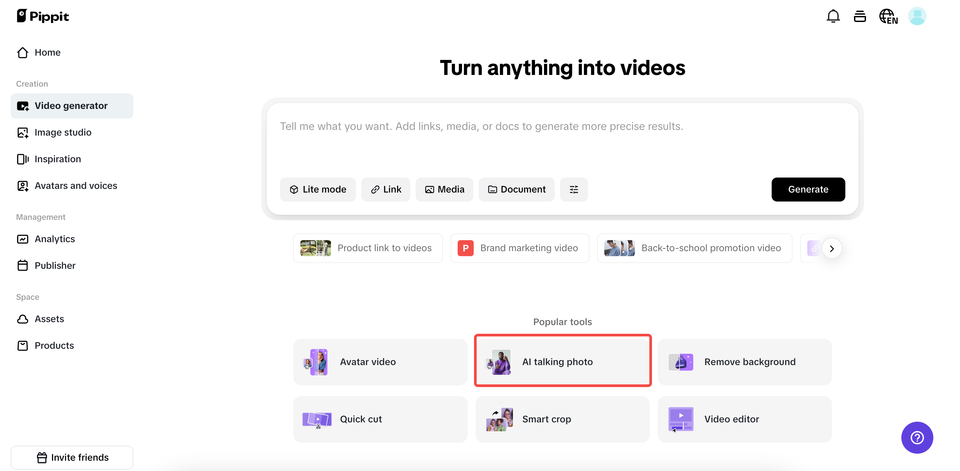Go to Home in the sidebar
Image resolution: width=960 pixels, height=471 pixels.
pyautogui.click(x=47, y=52)
